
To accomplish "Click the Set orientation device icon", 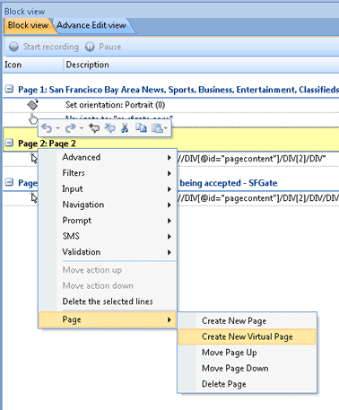I will coord(33,104).
